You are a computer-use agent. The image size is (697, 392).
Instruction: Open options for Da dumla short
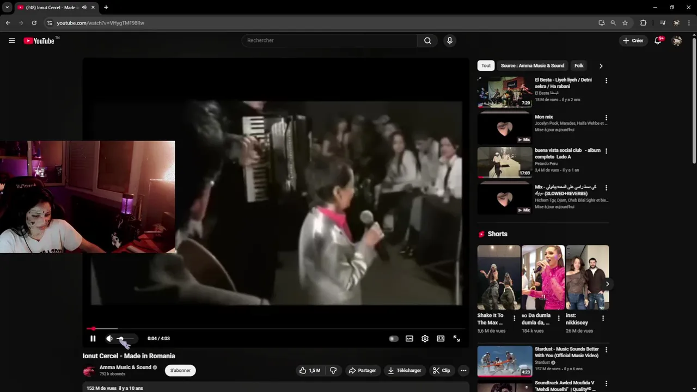point(558,318)
